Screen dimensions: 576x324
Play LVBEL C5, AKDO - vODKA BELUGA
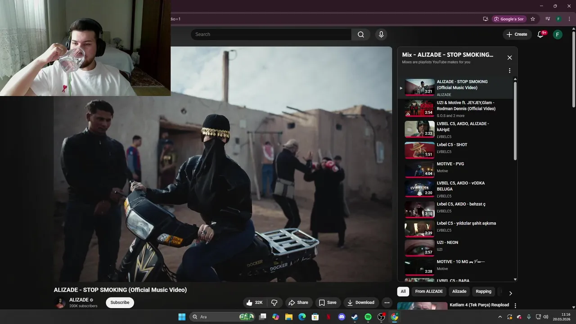point(455,189)
